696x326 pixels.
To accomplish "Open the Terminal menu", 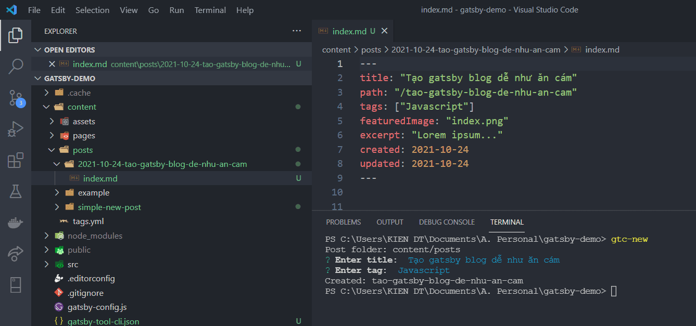I will click(210, 10).
